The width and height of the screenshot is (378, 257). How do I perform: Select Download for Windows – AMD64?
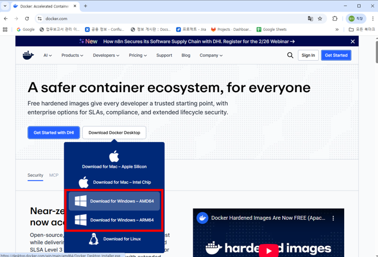coord(114,201)
